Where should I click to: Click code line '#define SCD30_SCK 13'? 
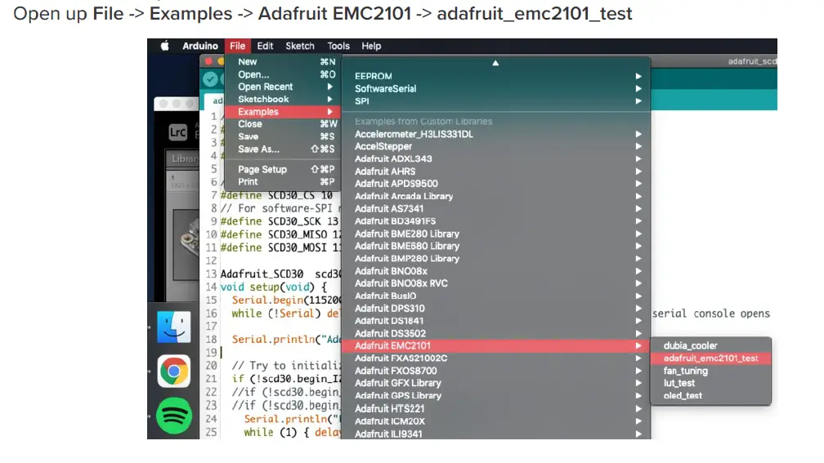point(280,221)
